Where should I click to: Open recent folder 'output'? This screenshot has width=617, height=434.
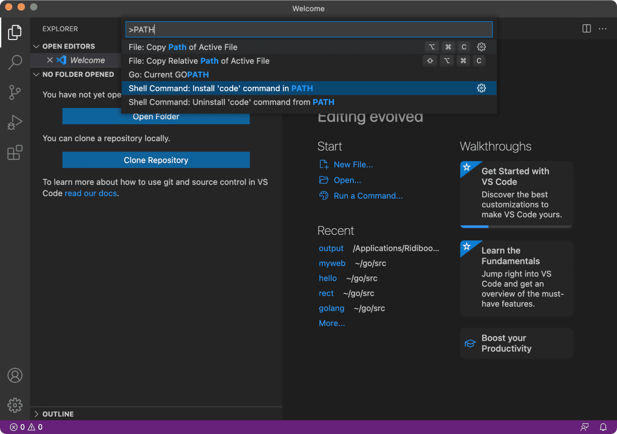331,248
